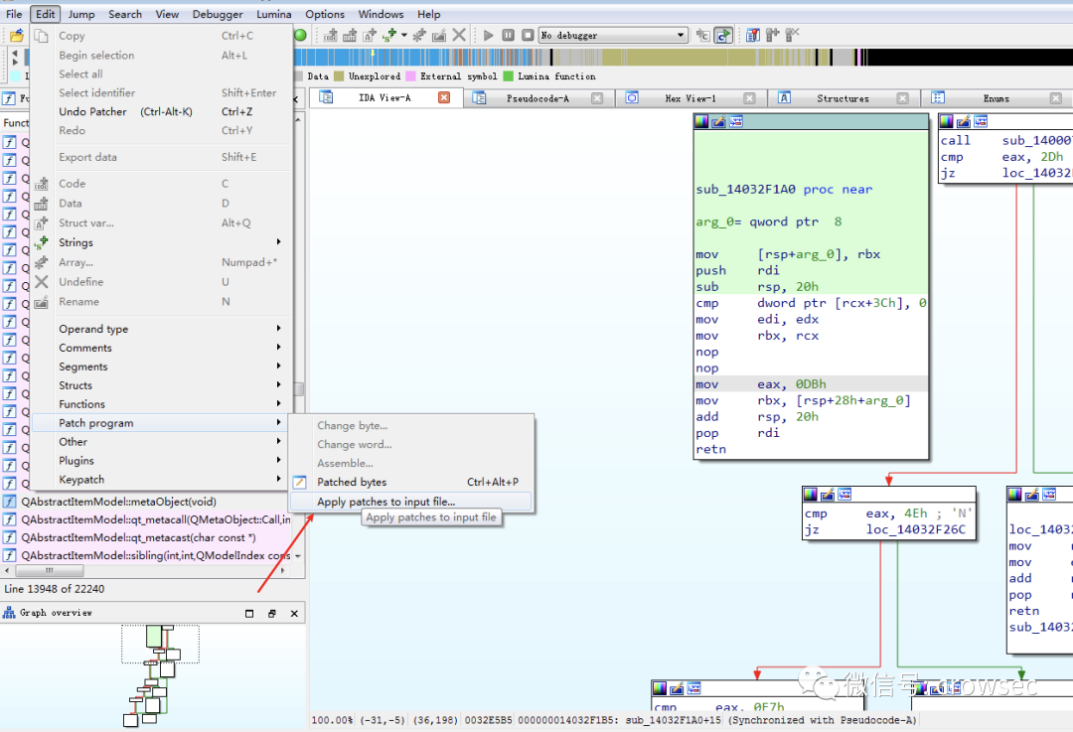Switch to the Hex View-1 tab
Image resolution: width=1073 pixels, height=732 pixels.
(x=690, y=97)
